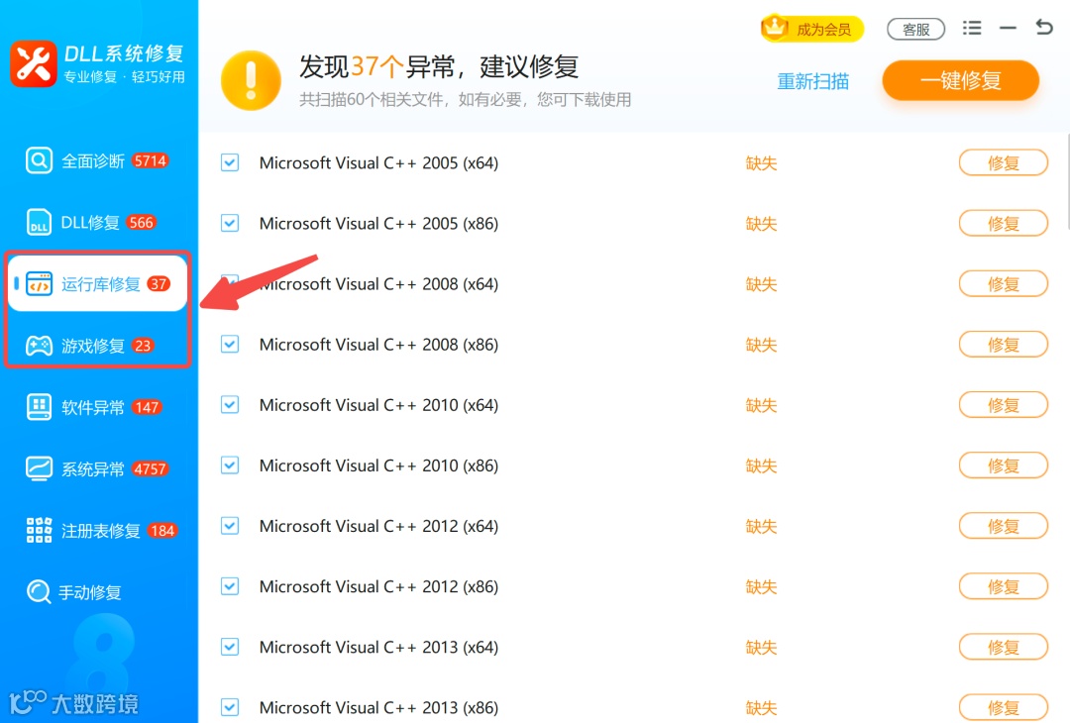Click the DLL系统修复 app logo icon

(x=33, y=63)
